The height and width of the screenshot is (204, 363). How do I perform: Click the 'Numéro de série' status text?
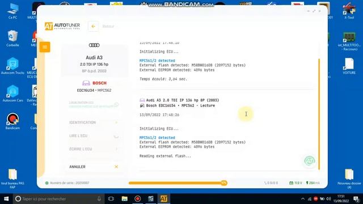pyautogui.click(x=69, y=183)
